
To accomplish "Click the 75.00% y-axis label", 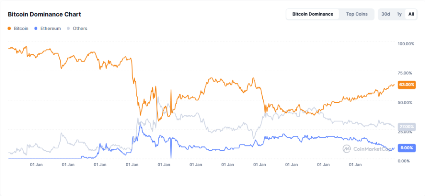I will (406, 73).
